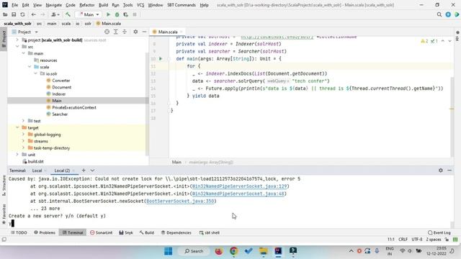The width and height of the screenshot is (461, 259).
Task: Expand the test folder node
Action: click(24, 121)
